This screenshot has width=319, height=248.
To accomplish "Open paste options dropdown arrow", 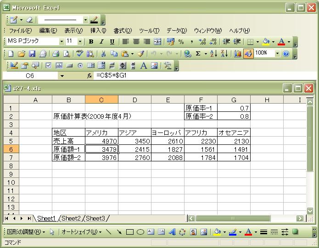I will click(132, 54).
